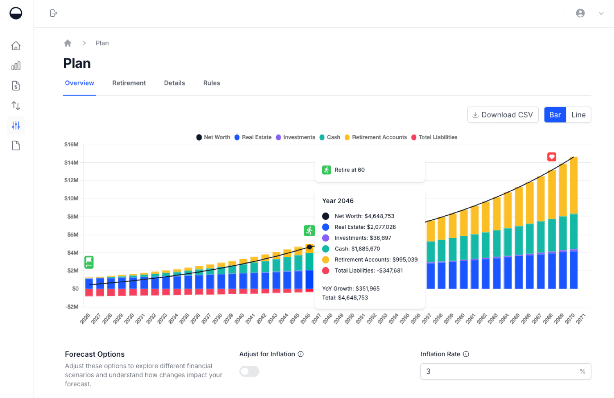Select the sliders Plan sidebar icon

coord(16,125)
